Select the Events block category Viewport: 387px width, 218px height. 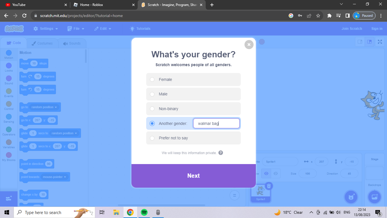point(9,93)
